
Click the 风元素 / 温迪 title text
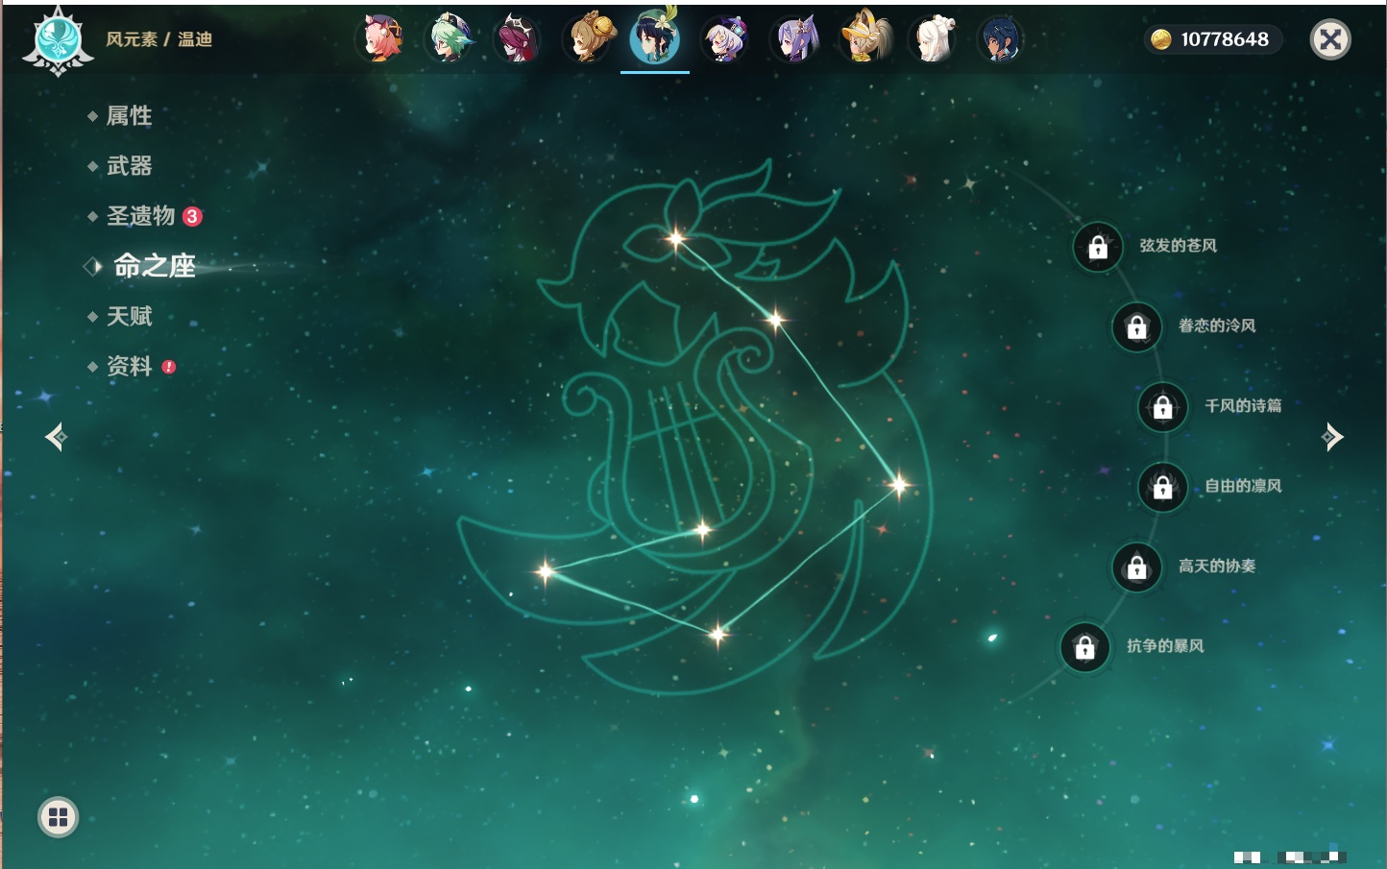[x=158, y=39]
